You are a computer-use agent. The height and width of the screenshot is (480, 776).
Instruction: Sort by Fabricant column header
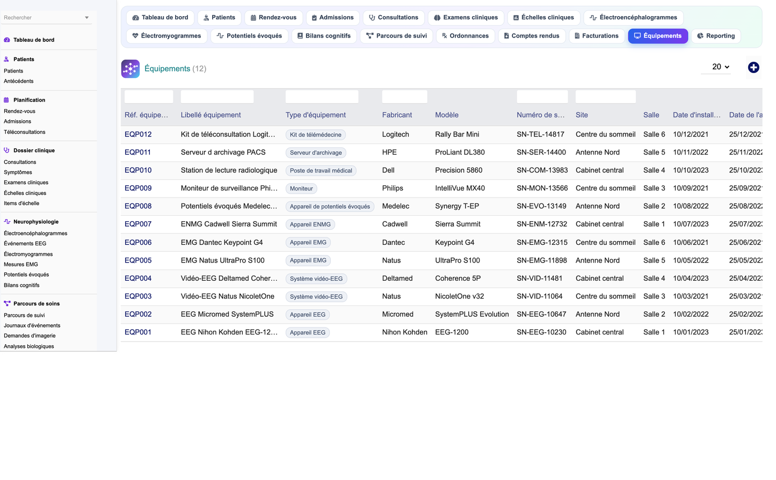point(397,115)
